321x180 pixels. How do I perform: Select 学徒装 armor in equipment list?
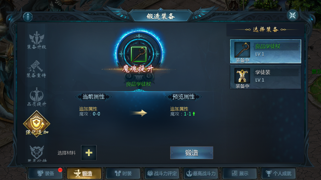coord(265,77)
